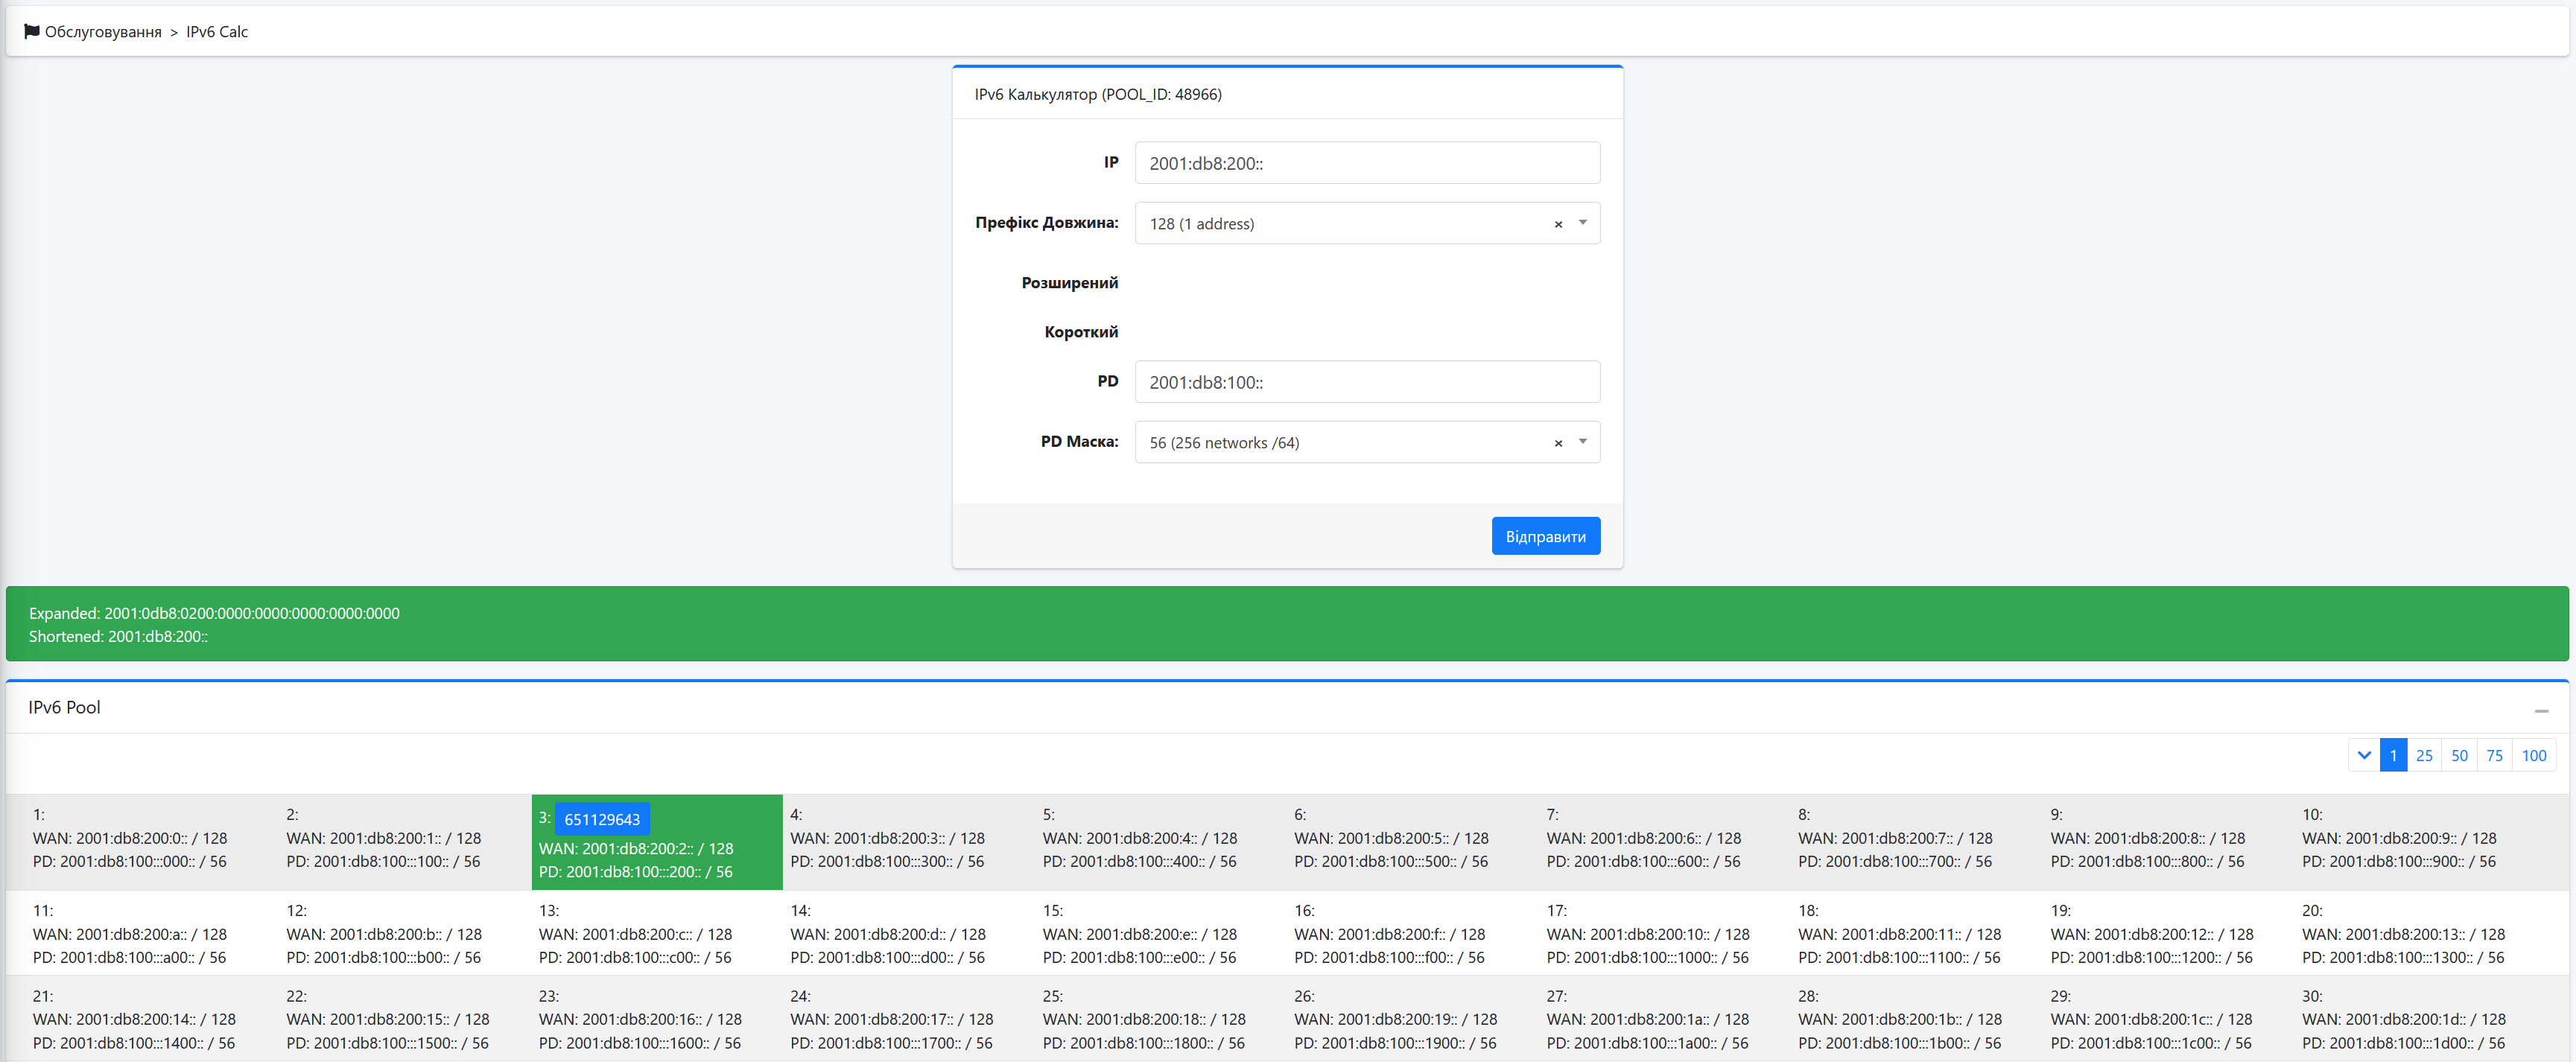Image resolution: width=2576 pixels, height=1062 pixels.
Task: Focus the IP address input field
Action: click(1366, 163)
